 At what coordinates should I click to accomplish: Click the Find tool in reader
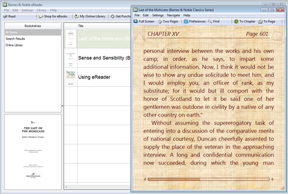(214, 22)
